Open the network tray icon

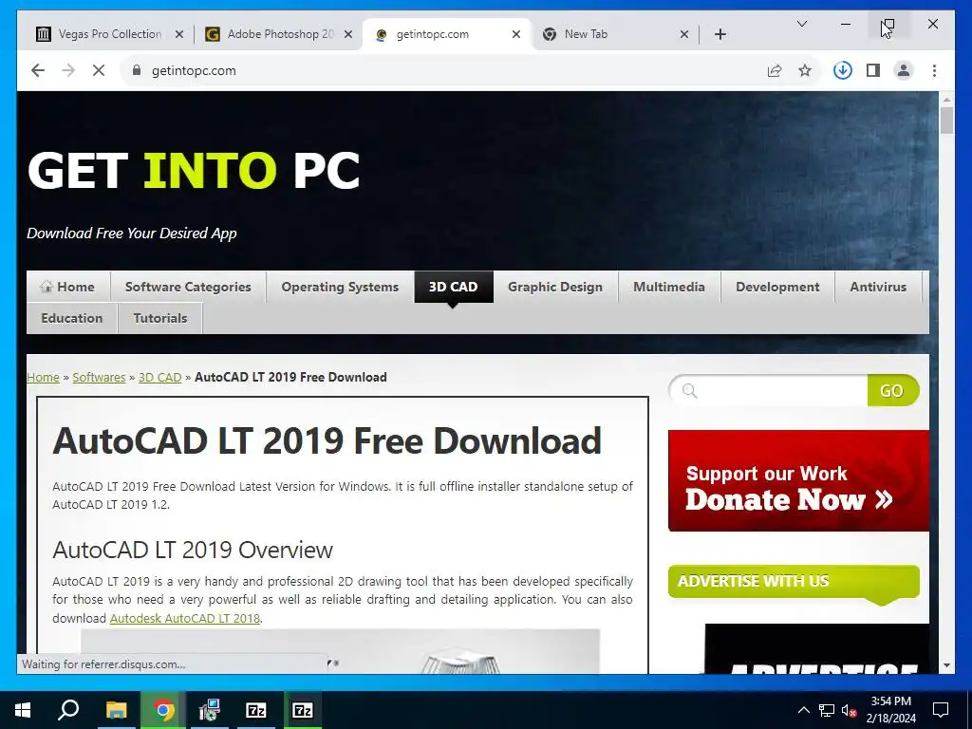pos(827,710)
